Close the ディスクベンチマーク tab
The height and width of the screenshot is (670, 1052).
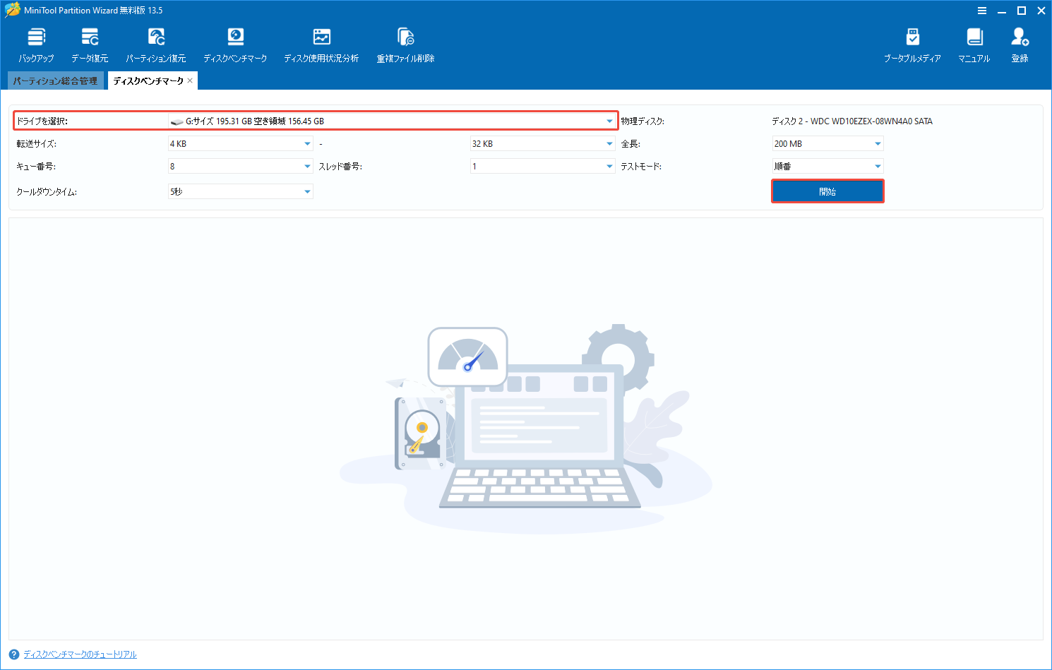pyautogui.click(x=189, y=80)
